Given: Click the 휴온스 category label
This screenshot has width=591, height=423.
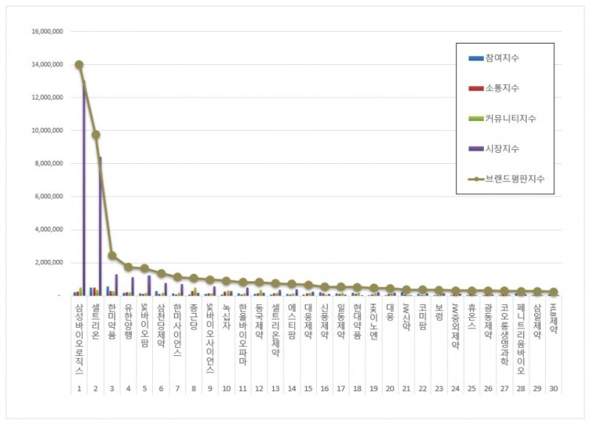Looking at the screenshot, I should coord(472,317).
